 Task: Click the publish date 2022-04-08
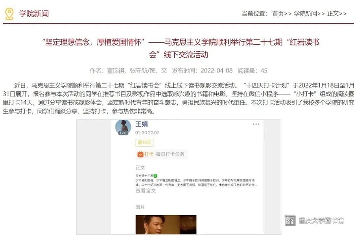216,71
